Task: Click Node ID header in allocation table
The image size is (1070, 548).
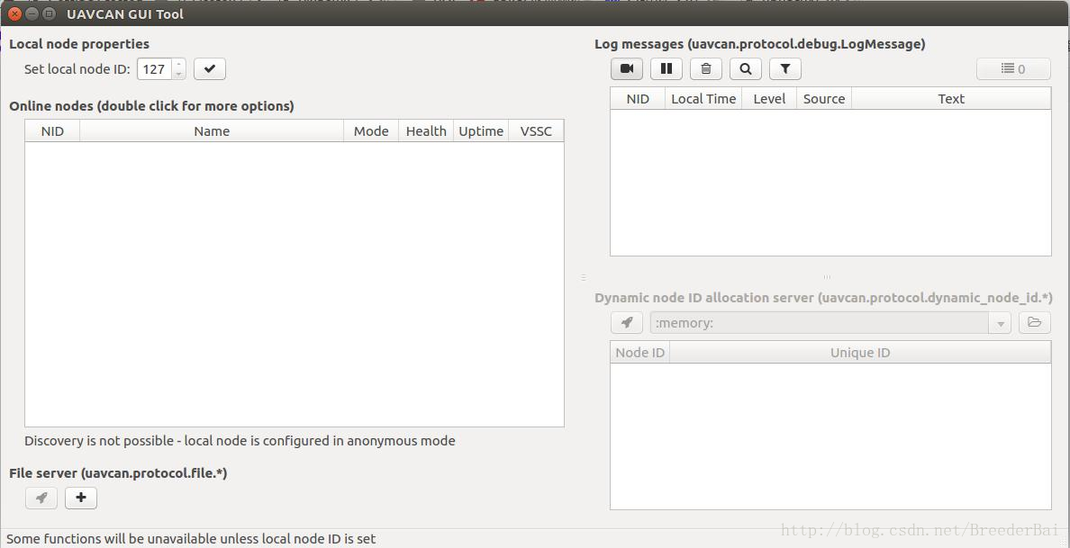Action: pos(640,353)
